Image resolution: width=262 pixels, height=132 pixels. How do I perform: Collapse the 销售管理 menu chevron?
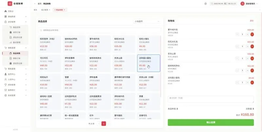point(26,48)
